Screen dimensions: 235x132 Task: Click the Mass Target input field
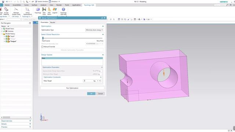coord(88,81)
